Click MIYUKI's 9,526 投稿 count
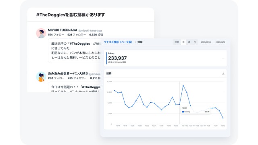The width and height of the screenshot is (258, 145). pos(96,35)
